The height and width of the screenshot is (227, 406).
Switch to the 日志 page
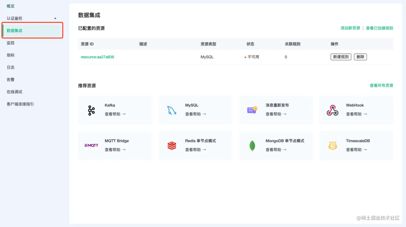[x=10, y=67]
